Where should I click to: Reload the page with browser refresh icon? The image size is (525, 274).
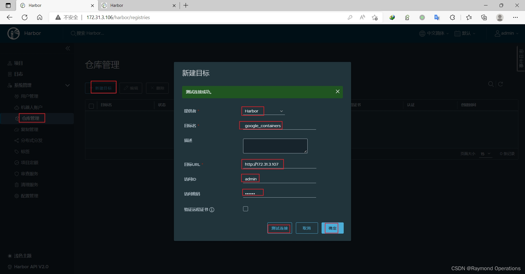pos(25,17)
